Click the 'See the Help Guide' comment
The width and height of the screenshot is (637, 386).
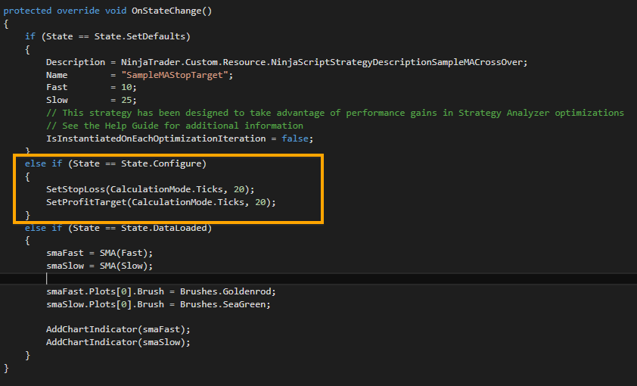tap(174, 126)
